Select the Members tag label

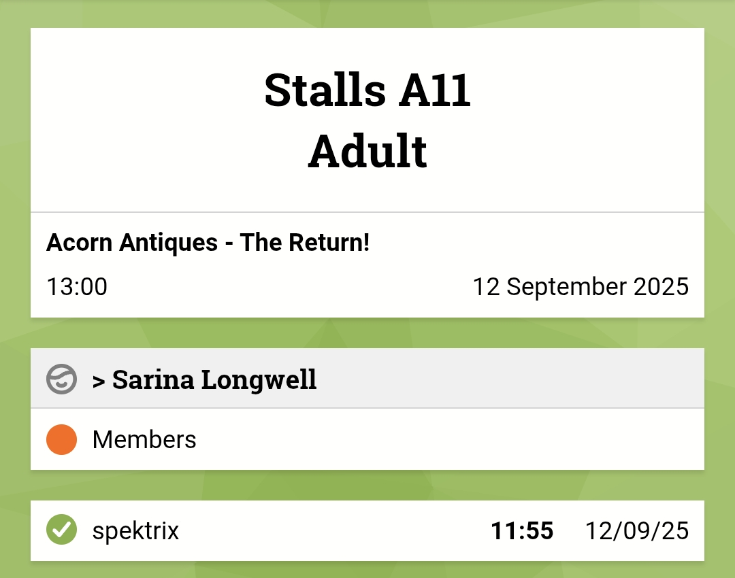144,440
